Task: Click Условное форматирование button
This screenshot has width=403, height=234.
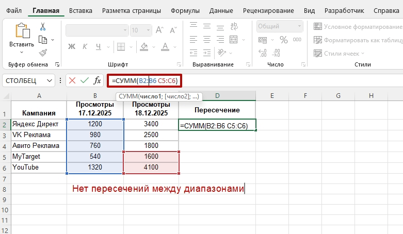Action: pos(358,26)
